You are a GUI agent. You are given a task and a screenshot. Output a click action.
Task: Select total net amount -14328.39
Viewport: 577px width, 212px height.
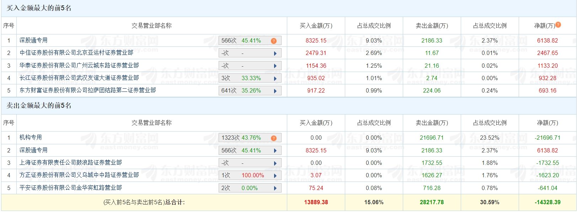point(547,202)
